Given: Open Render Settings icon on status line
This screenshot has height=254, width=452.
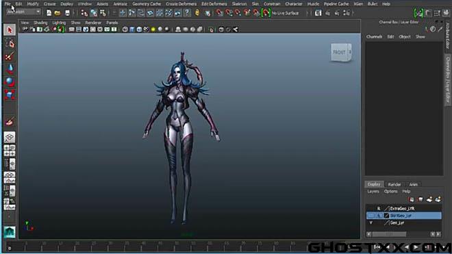Looking at the screenshot, I should [347, 13].
